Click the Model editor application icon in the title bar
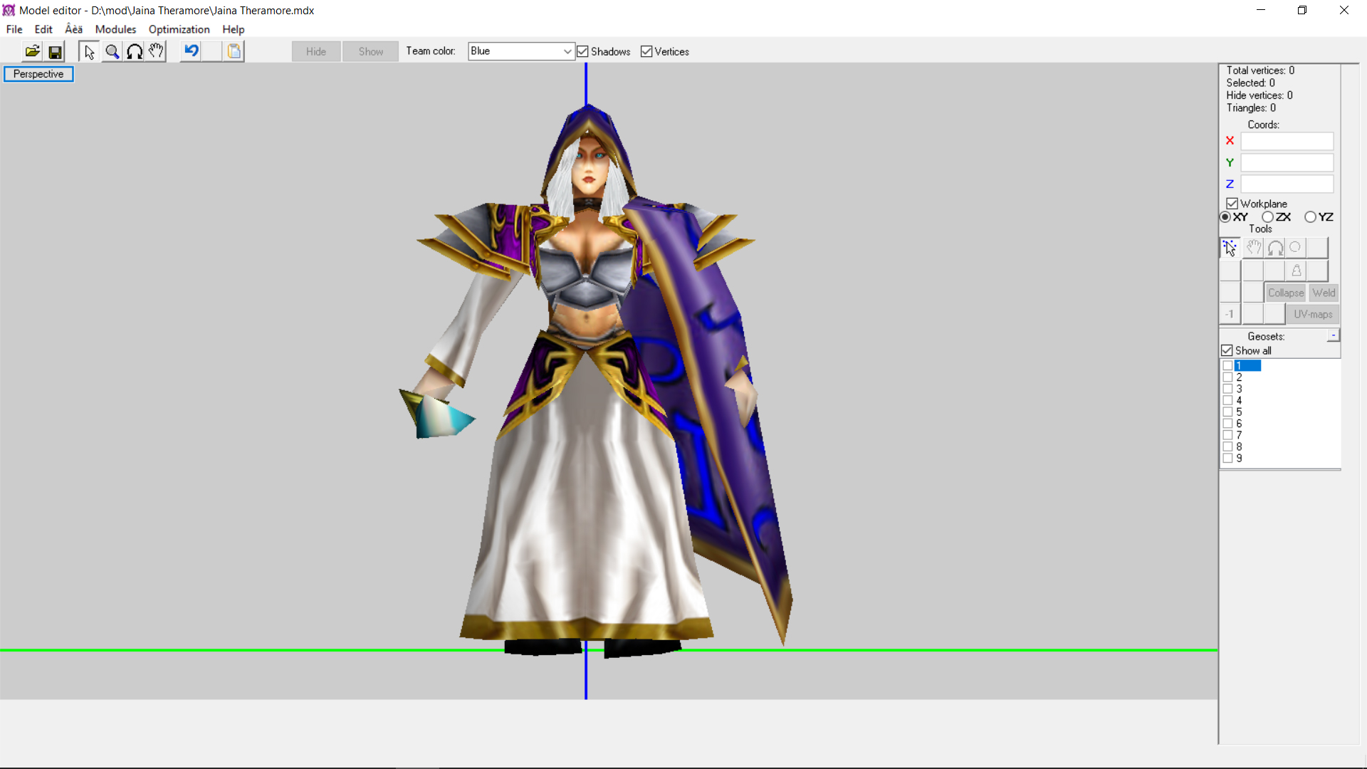Screen dimensions: 1367x769 (9, 10)
